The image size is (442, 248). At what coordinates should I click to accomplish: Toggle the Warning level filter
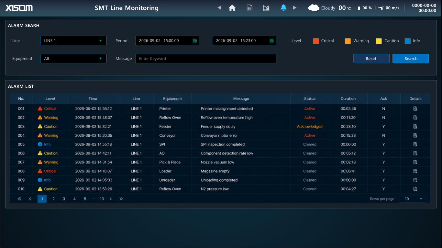point(357,41)
